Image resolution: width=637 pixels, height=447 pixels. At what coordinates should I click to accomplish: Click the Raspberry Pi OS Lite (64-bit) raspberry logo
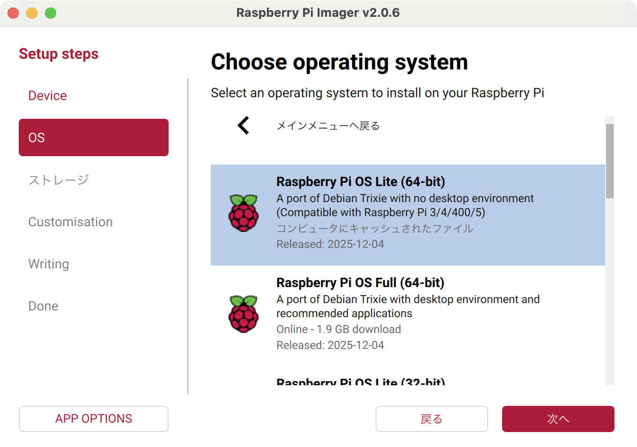[244, 213]
